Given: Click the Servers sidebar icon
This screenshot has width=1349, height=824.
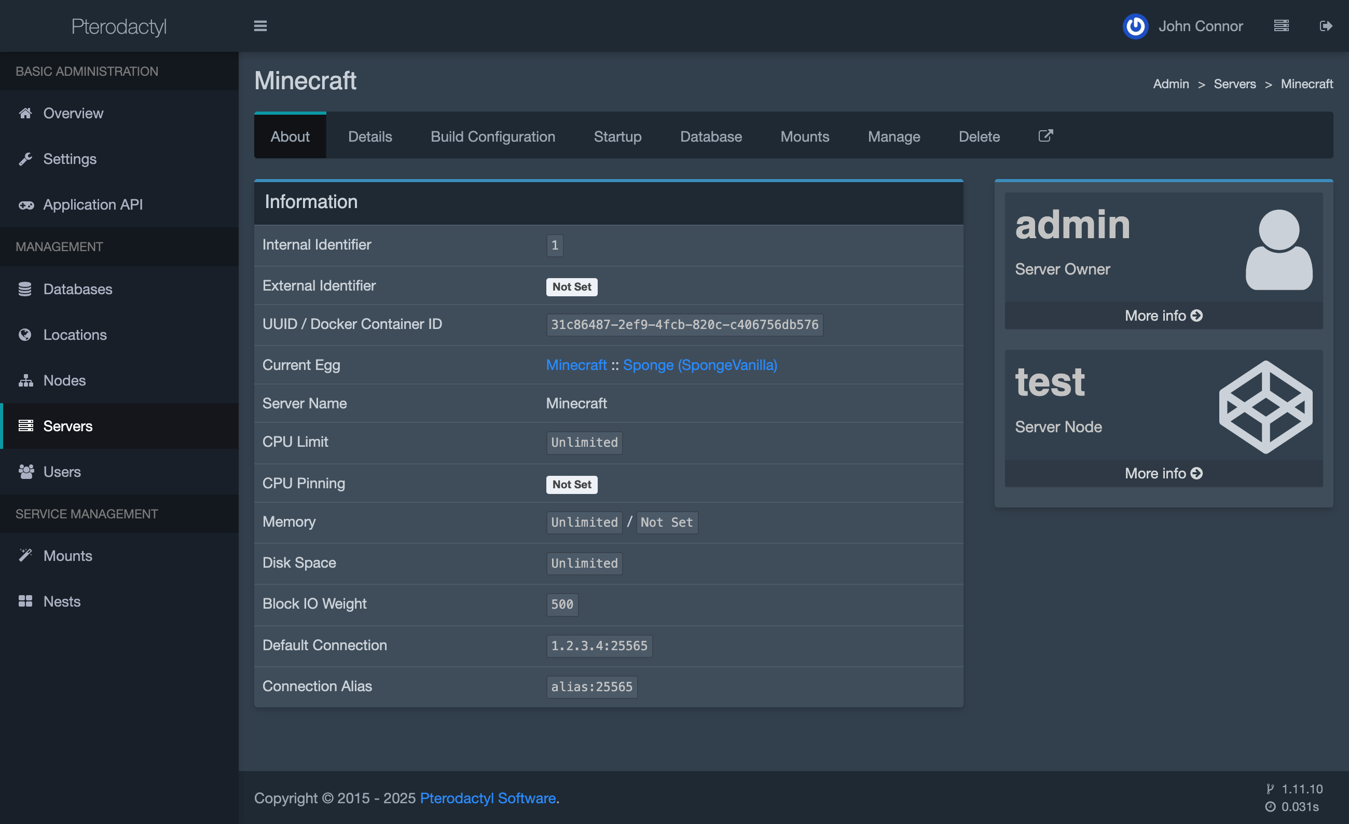Looking at the screenshot, I should point(25,425).
